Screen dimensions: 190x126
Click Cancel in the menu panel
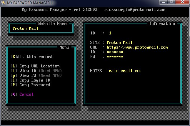(22, 94)
